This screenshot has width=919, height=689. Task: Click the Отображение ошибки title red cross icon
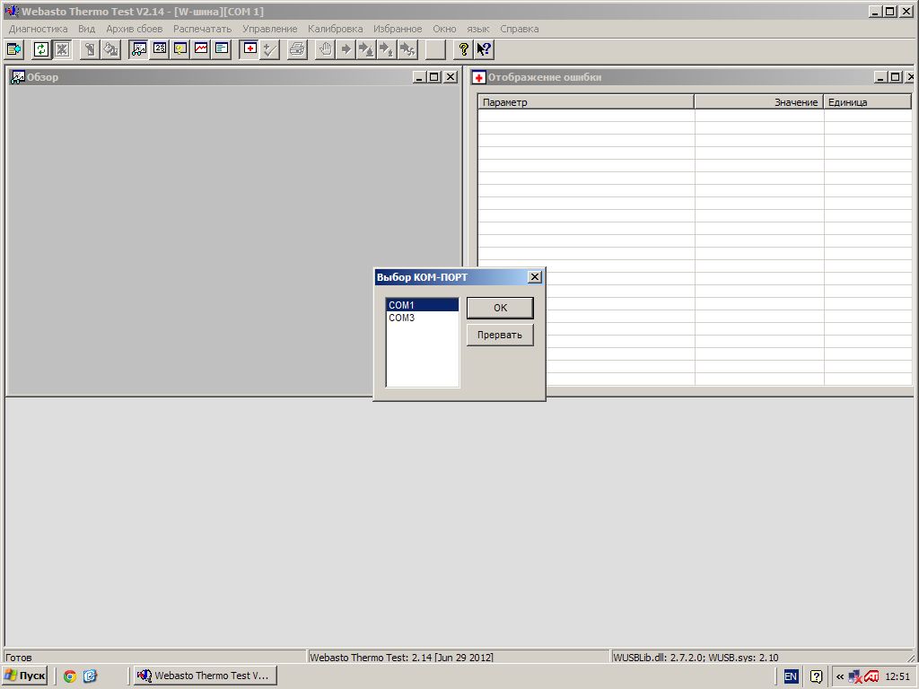tap(479, 77)
